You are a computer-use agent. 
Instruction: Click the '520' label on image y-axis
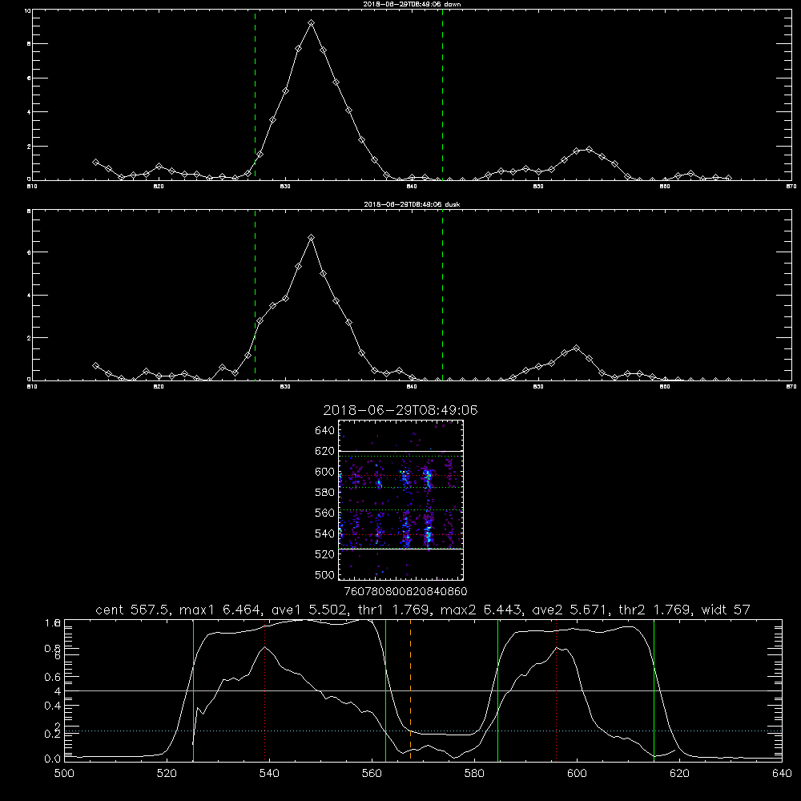(x=325, y=554)
